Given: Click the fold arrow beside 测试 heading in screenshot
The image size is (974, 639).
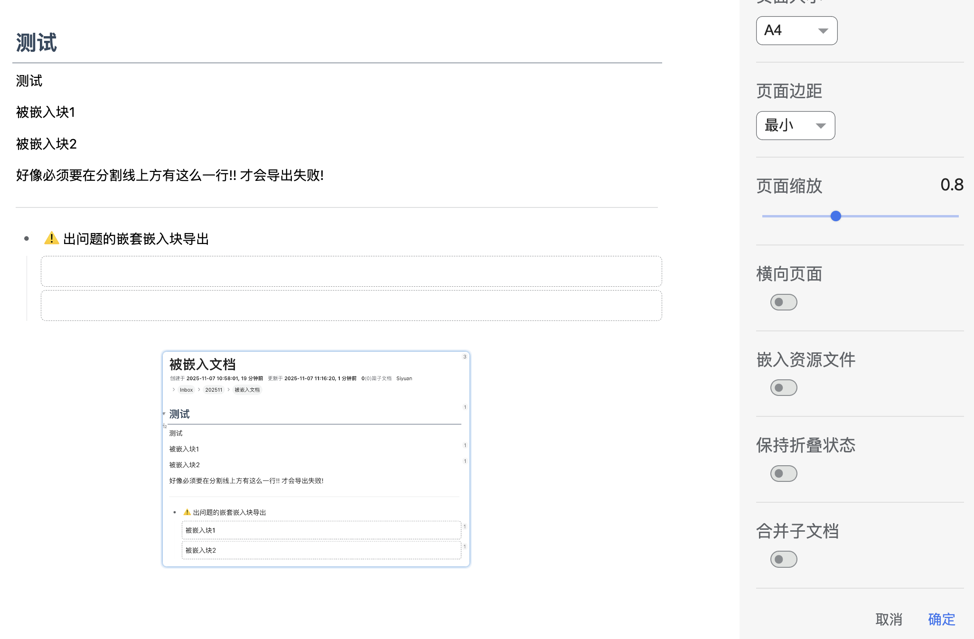Looking at the screenshot, I should point(164,414).
